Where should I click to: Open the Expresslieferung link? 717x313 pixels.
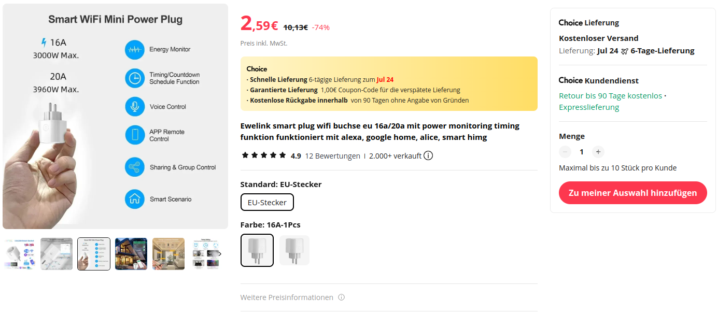tap(589, 107)
